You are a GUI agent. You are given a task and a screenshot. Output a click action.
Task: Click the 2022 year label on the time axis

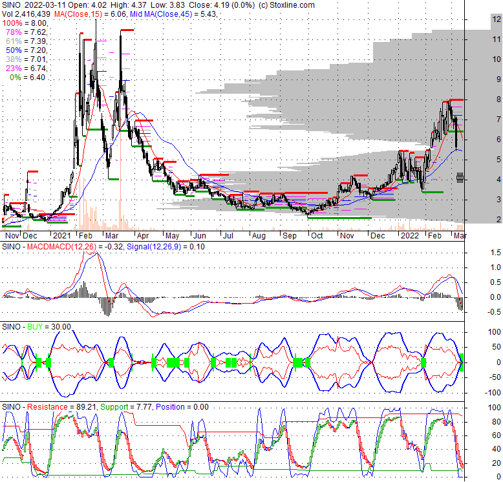point(410,236)
